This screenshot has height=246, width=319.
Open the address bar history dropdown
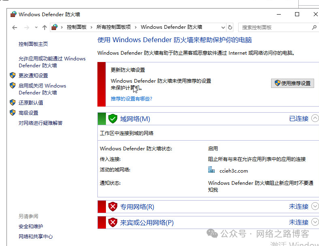(223, 28)
